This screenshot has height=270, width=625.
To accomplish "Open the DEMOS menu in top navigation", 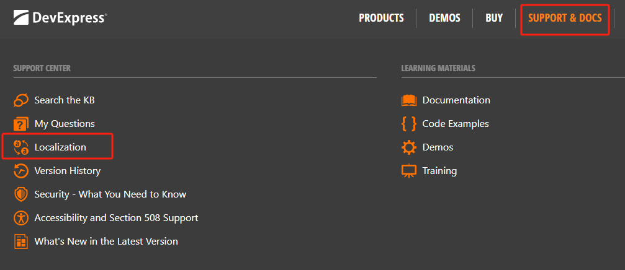I will (444, 18).
